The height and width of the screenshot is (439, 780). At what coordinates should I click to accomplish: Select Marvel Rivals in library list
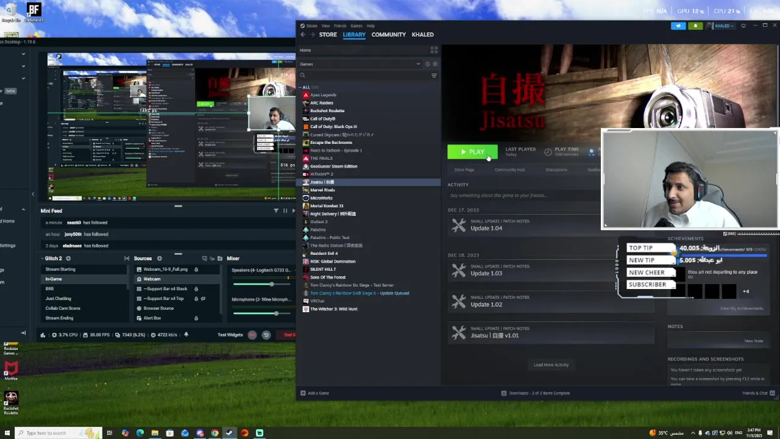[x=322, y=190]
